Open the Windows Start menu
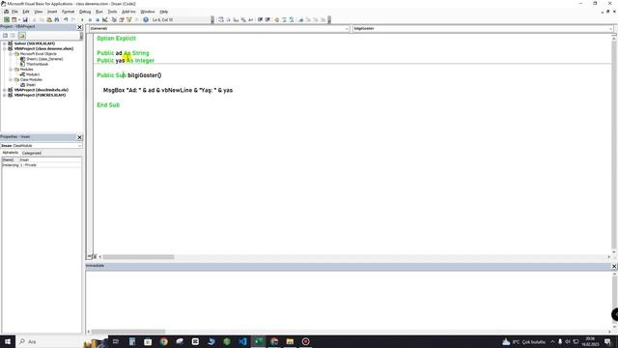Screen dimensions: 618x348 click(8, 341)
